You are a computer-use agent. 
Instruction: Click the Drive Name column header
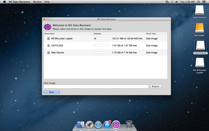pos(49,34)
